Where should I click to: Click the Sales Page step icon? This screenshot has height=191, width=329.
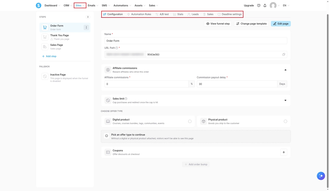click(45, 47)
